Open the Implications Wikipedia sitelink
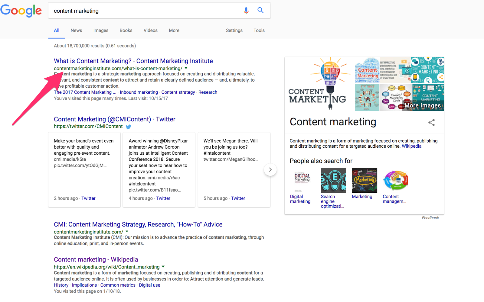Image resolution: width=484 pixels, height=302 pixels. pyautogui.click(x=84, y=285)
